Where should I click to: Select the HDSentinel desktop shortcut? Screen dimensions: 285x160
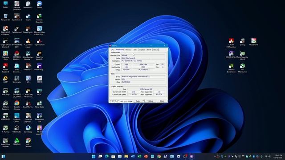[x=254, y=42]
